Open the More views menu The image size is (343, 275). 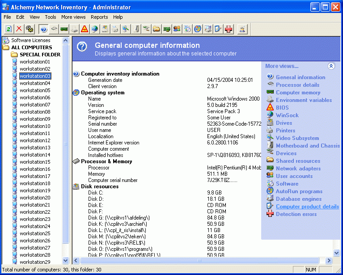[73, 17]
